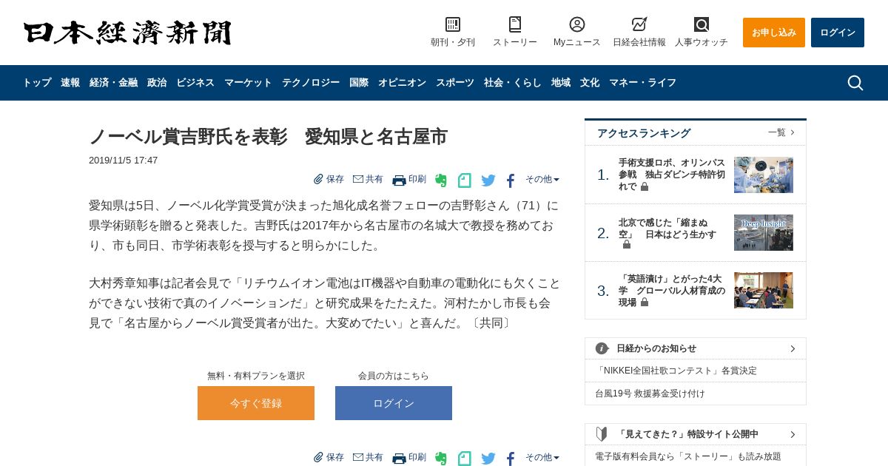Screen dimensions: 888x466
Task: Click the 日本経済新聞 logo
Action: tap(127, 33)
